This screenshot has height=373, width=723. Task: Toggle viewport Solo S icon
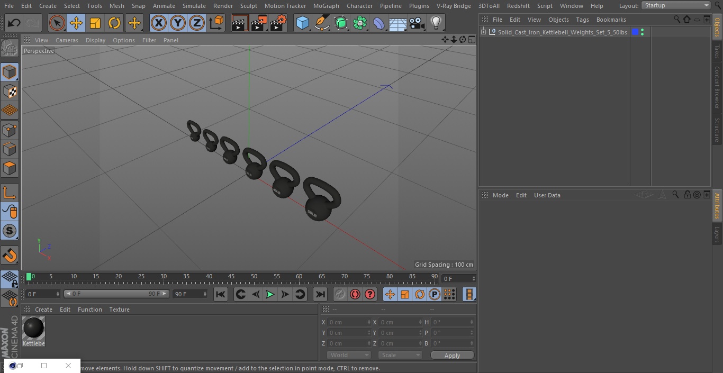[x=10, y=231]
